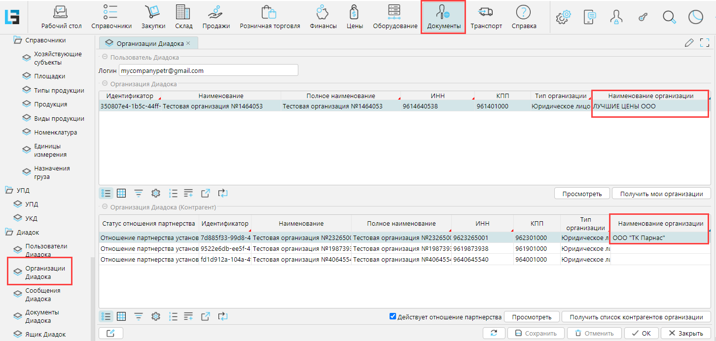Click the Логин input field
Viewport: 716px width, 341px height.
coord(208,70)
